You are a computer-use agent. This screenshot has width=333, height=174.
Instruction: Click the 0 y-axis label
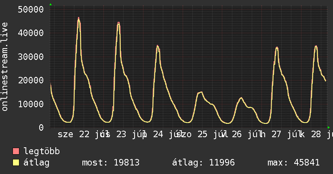(41, 127)
